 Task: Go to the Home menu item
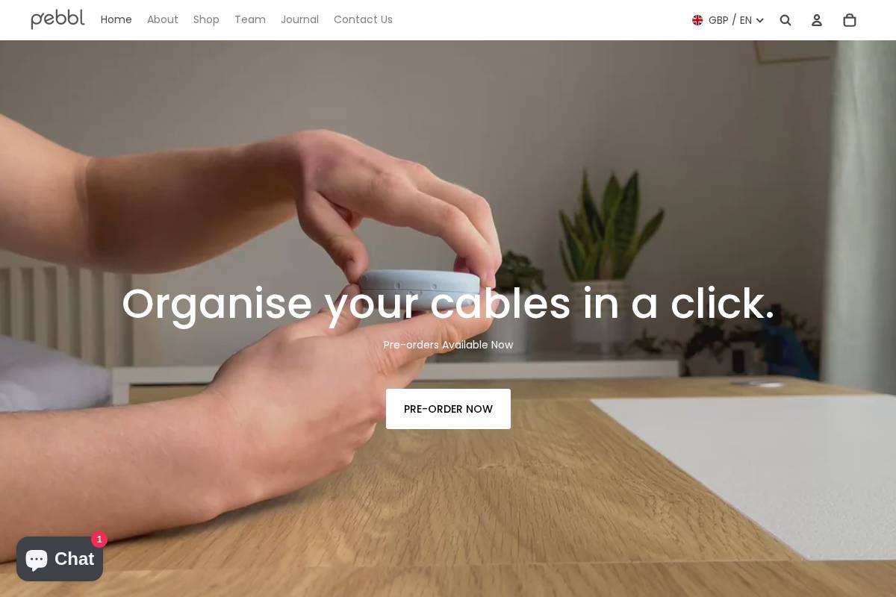click(116, 19)
